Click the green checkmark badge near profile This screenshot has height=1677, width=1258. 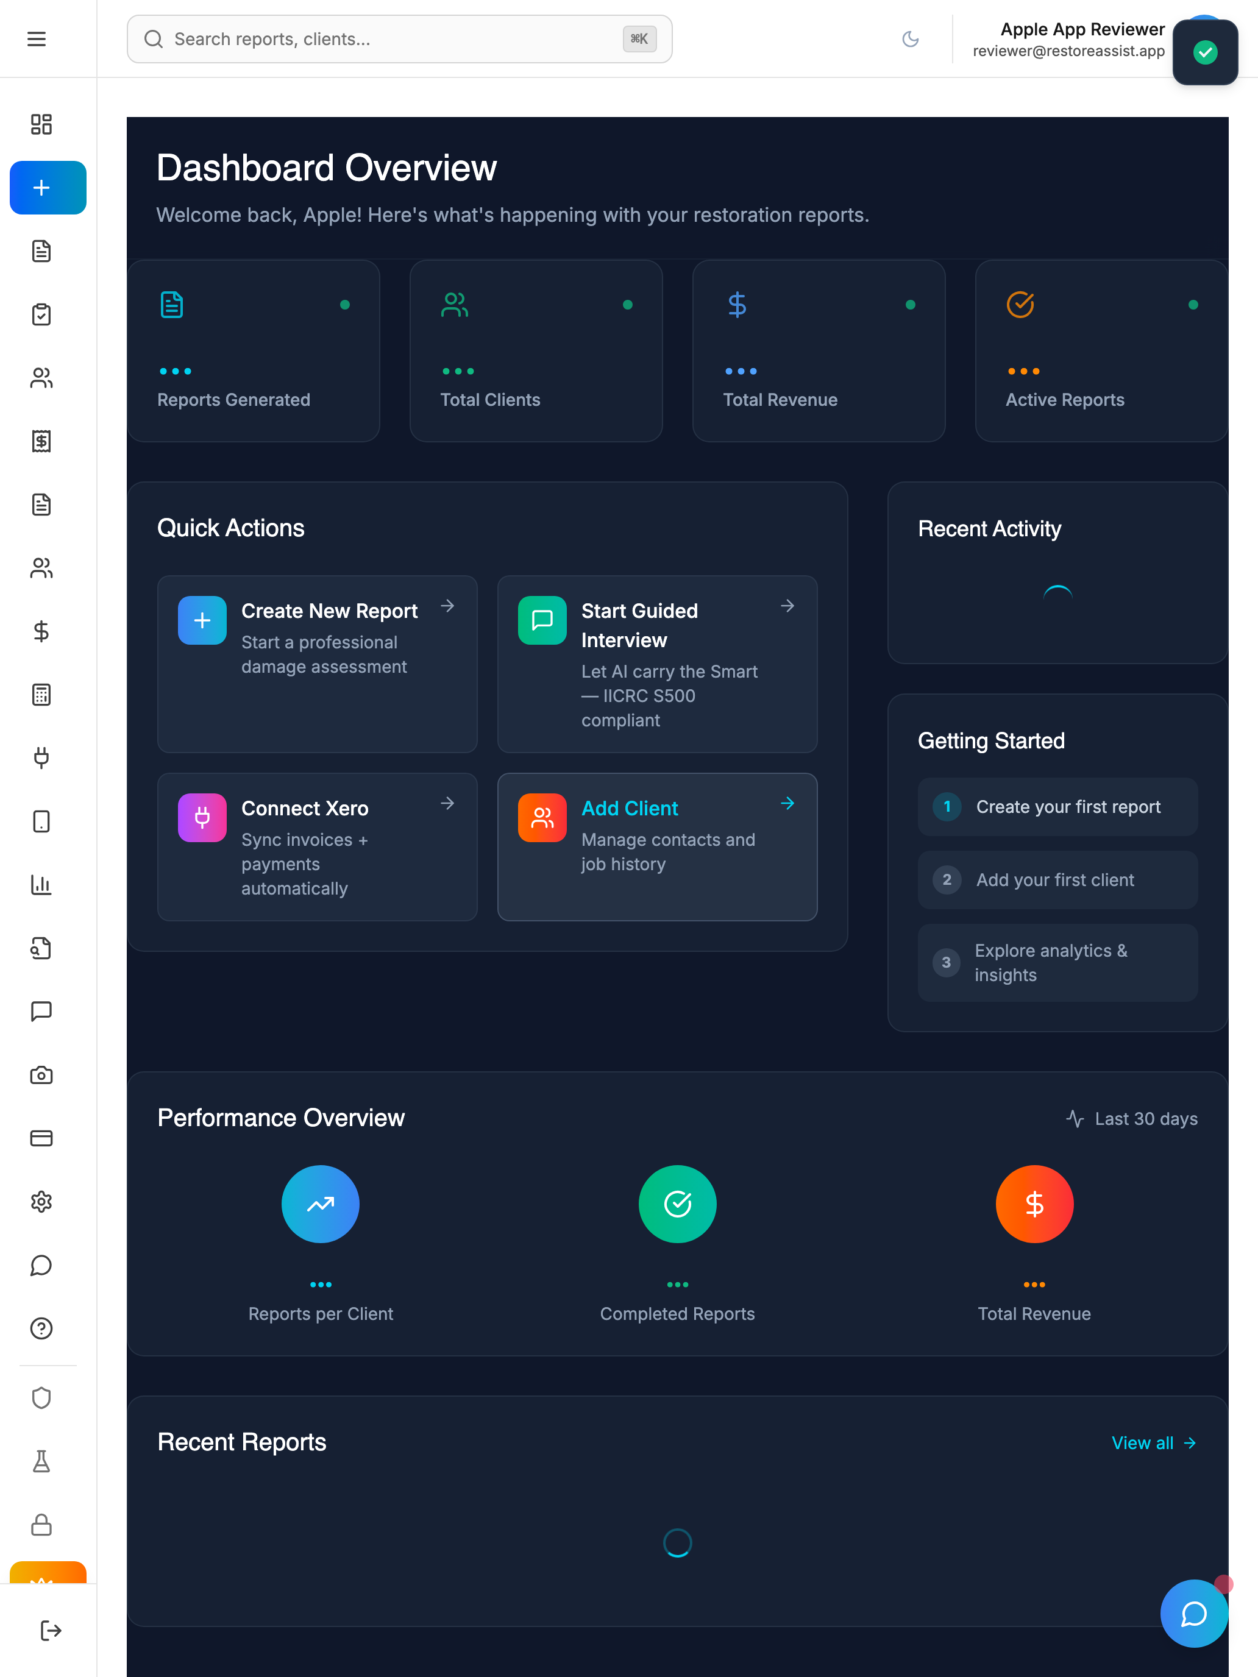point(1205,52)
